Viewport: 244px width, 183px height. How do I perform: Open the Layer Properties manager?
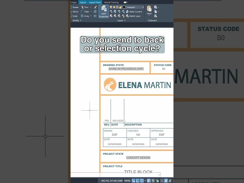pyautogui.click(x=103, y=11)
